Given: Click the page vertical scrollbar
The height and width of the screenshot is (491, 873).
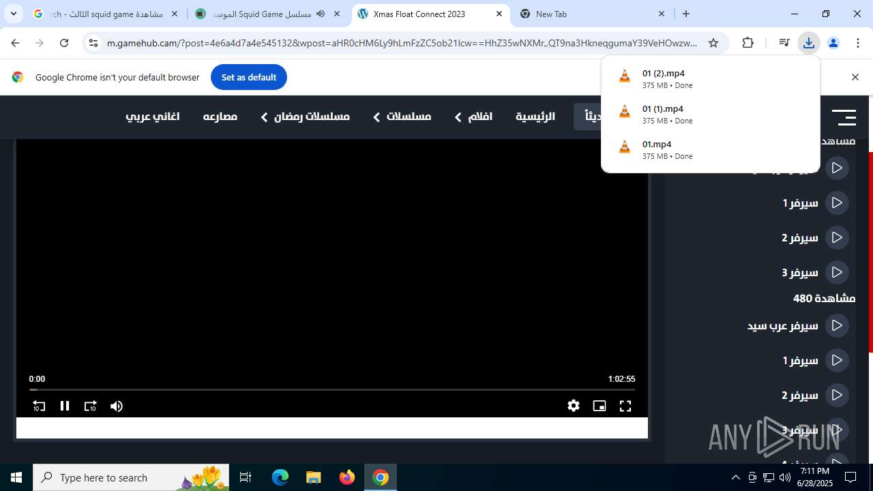Looking at the screenshot, I should [870, 252].
